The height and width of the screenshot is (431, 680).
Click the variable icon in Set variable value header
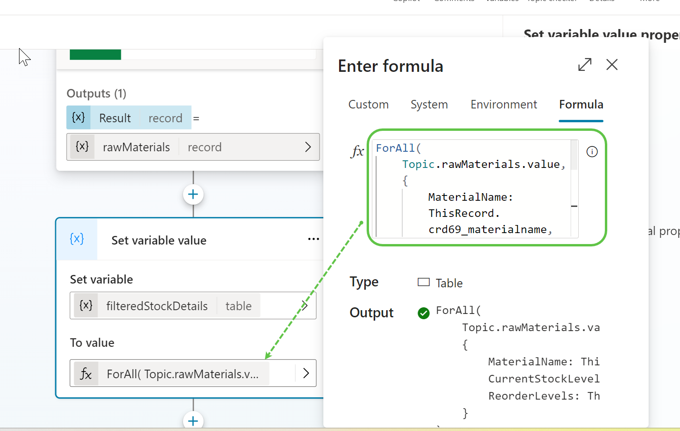pyautogui.click(x=77, y=239)
